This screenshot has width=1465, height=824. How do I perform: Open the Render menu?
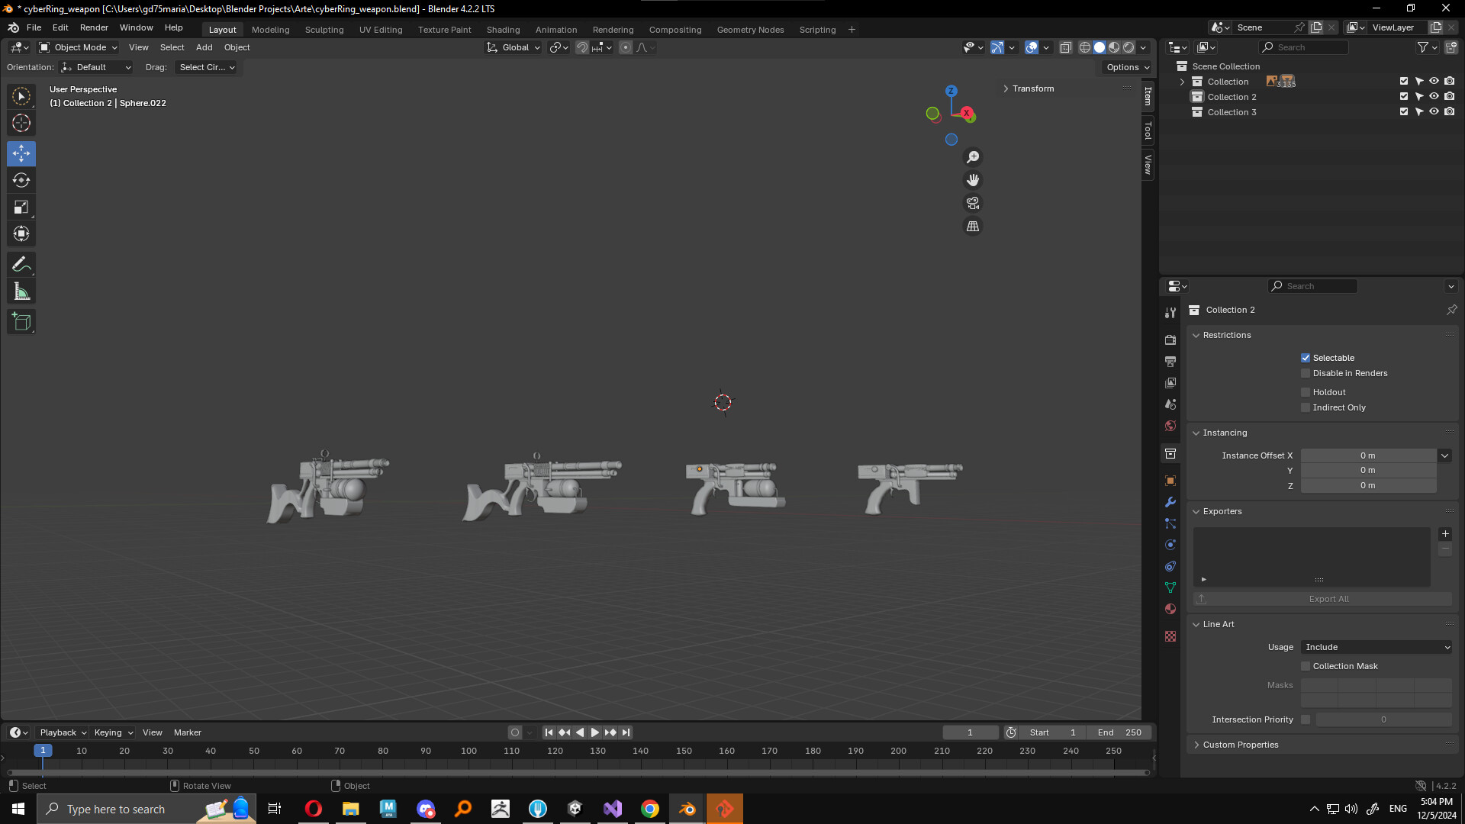coord(94,27)
